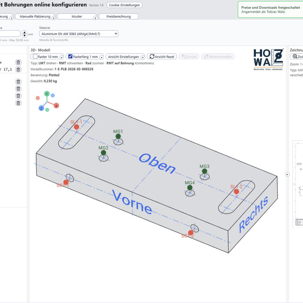Click the 3D- Modell panel heading

point(41,50)
